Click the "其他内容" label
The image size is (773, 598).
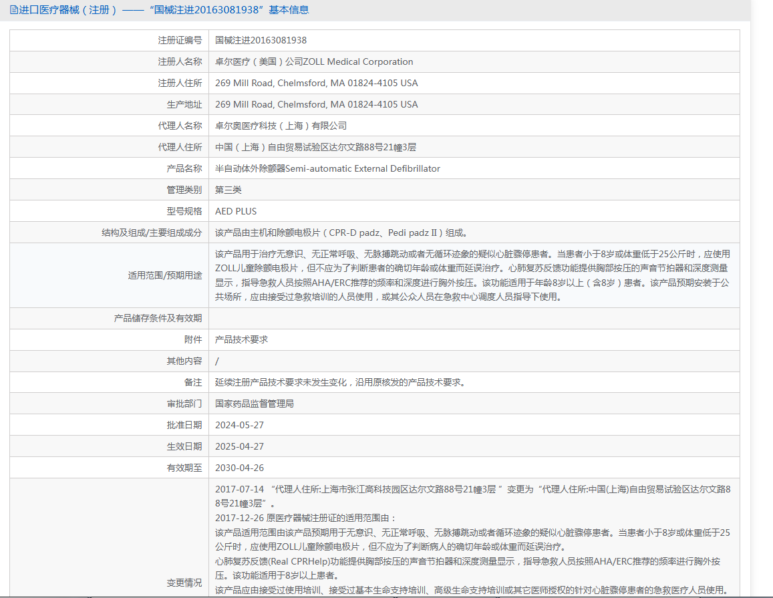pyautogui.click(x=184, y=361)
